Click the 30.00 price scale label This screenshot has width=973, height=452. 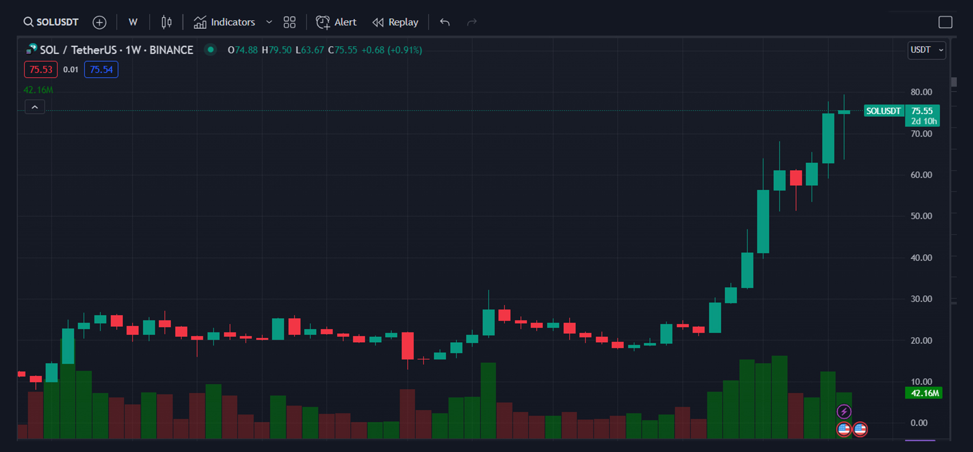pos(921,298)
